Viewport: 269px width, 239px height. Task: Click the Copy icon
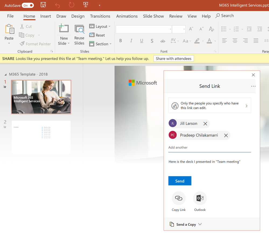coord(22,35)
